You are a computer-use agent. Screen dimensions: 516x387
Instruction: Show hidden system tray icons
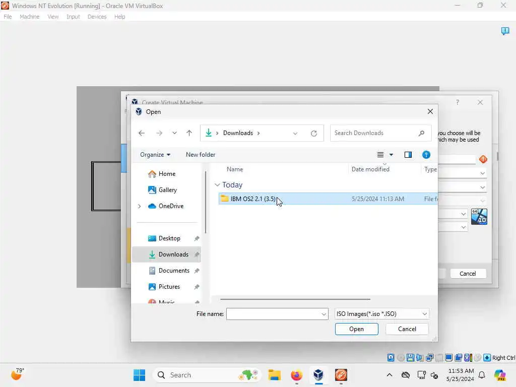point(390,375)
